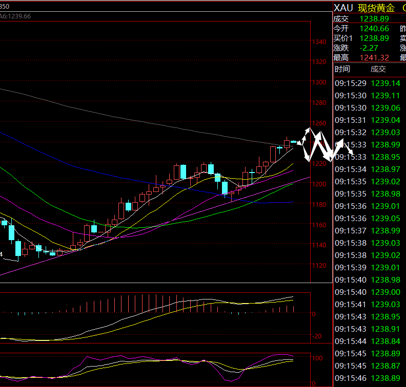Viewport: 406px width, 387px height.
Task: Click the XAU symbol code in header
Action: (344, 8)
